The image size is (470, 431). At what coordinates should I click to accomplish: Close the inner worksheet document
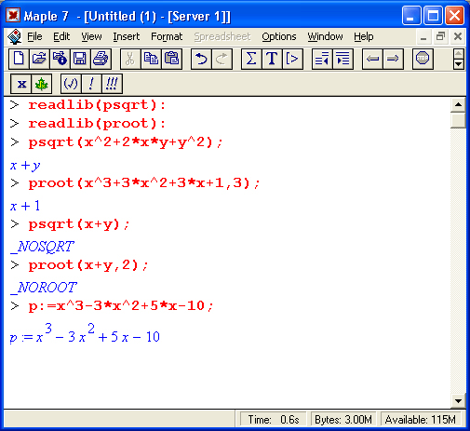[x=458, y=37]
